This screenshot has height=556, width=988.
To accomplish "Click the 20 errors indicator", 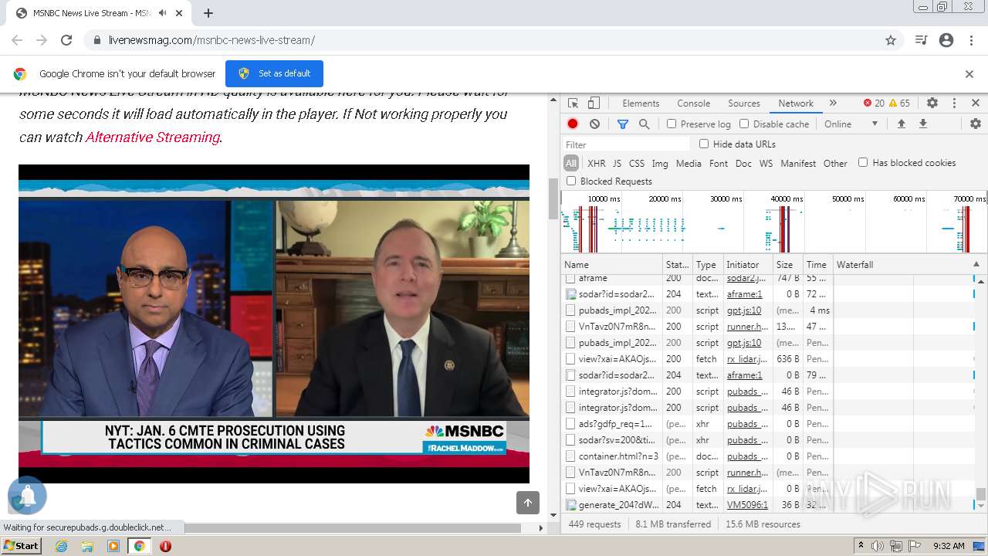I will (874, 103).
